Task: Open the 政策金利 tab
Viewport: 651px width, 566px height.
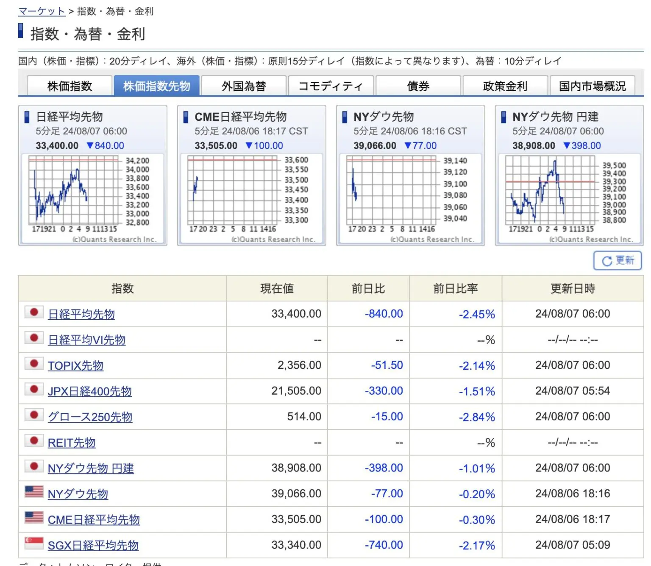Action: click(x=505, y=86)
